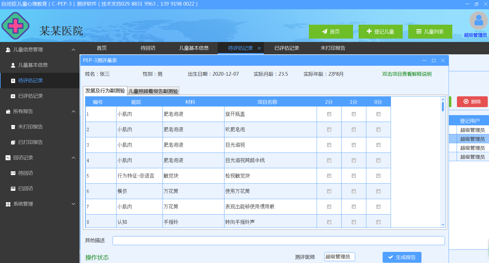Check 1分 for item 目光追视
Screen dimensions: 489x263
(354, 145)
